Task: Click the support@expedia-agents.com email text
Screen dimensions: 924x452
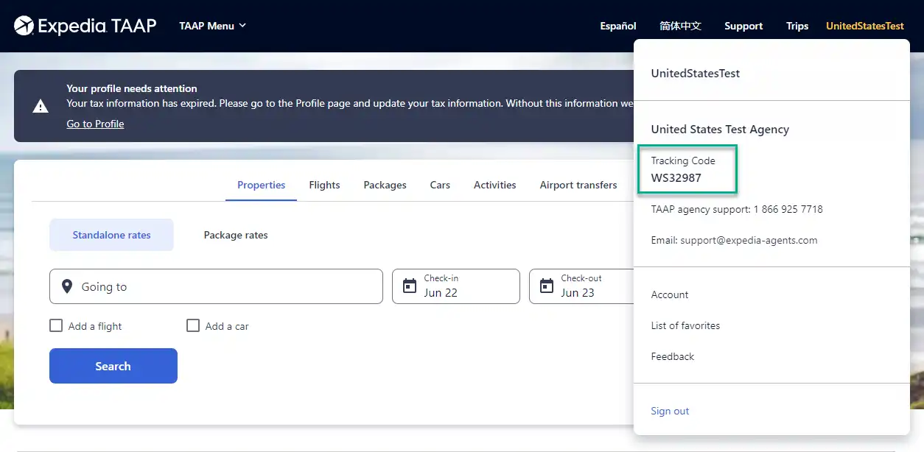Action: 749,240
